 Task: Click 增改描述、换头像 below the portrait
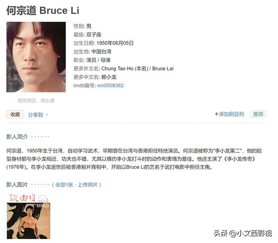tap(36, 100)
